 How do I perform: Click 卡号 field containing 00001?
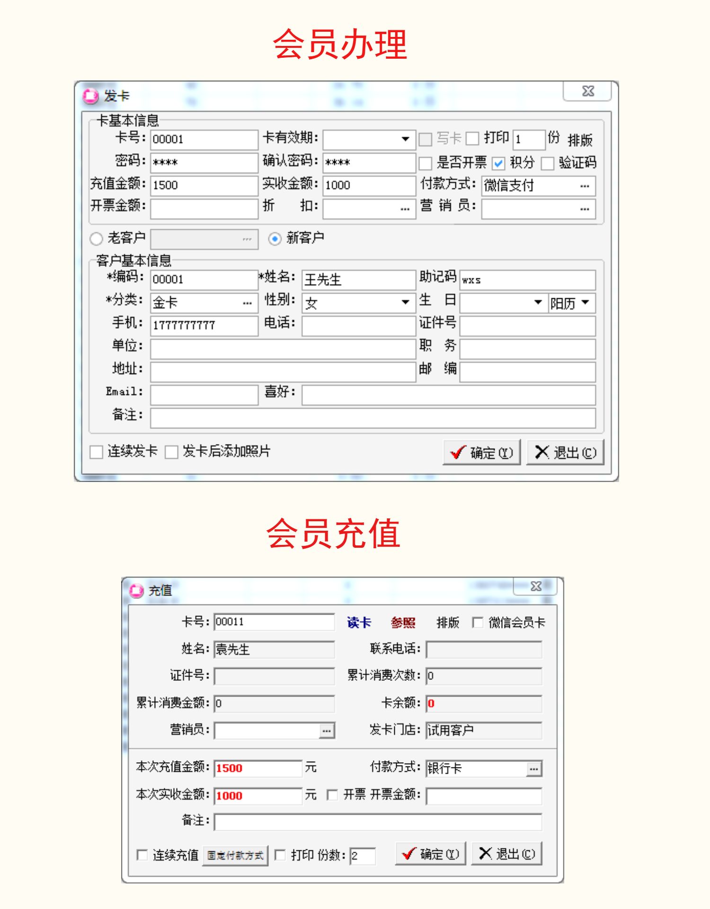[204, 139]
